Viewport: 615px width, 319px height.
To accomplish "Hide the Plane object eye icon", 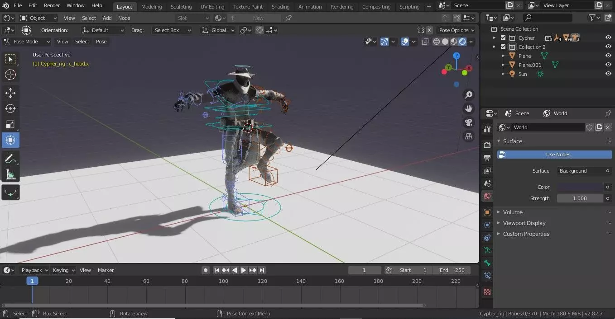I will tap(608, 56).
